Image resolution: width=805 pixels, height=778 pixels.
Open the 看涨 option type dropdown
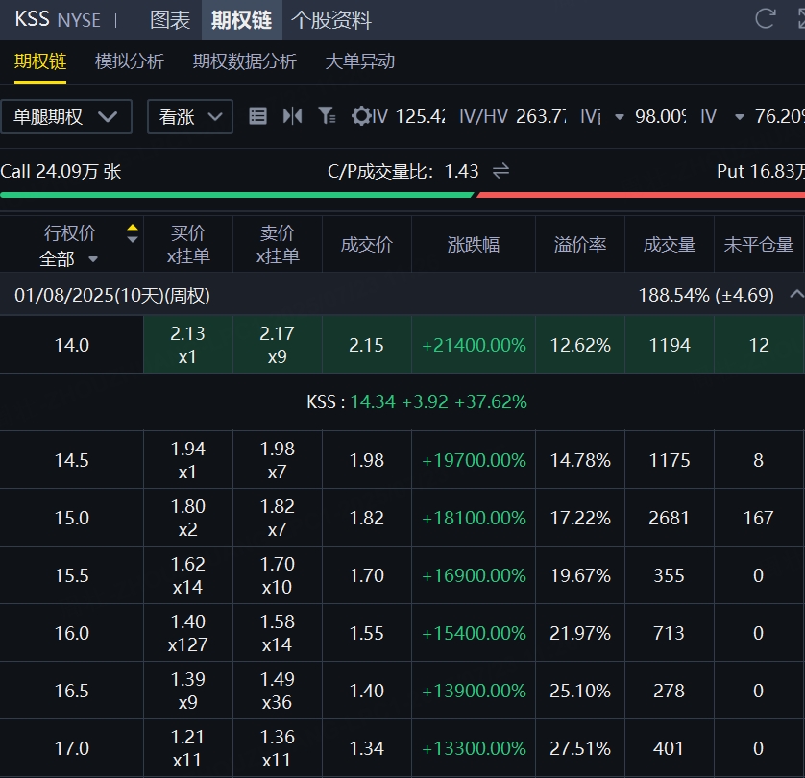pos(190,116)
